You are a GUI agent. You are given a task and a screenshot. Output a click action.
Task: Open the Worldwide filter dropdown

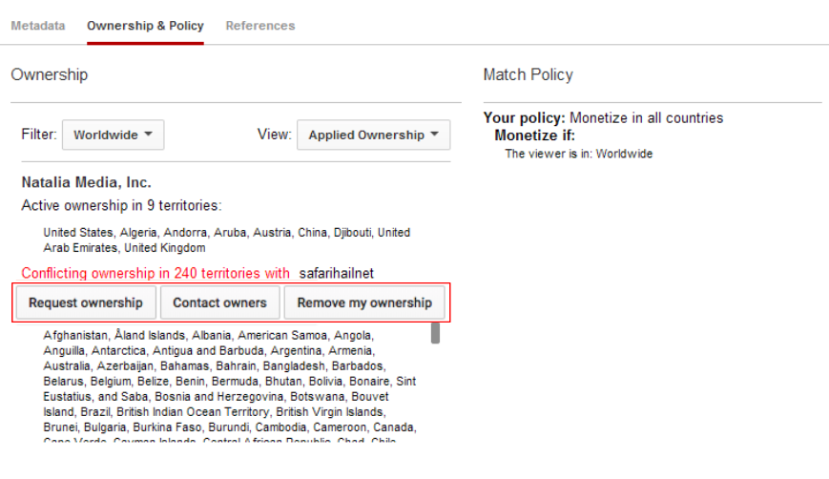pos(114,135)
